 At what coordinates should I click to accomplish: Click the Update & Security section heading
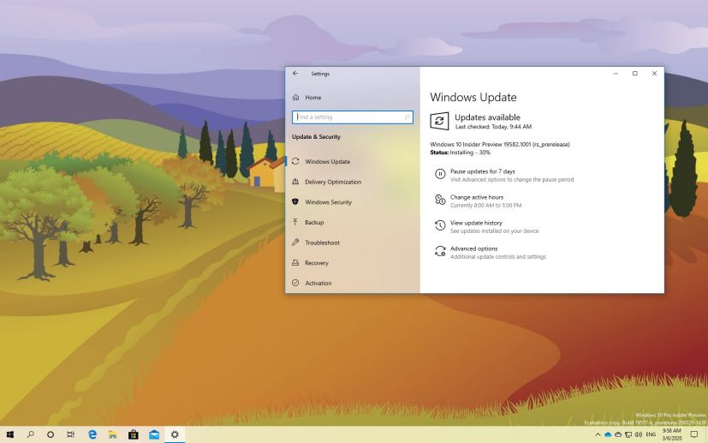(316, 137)
